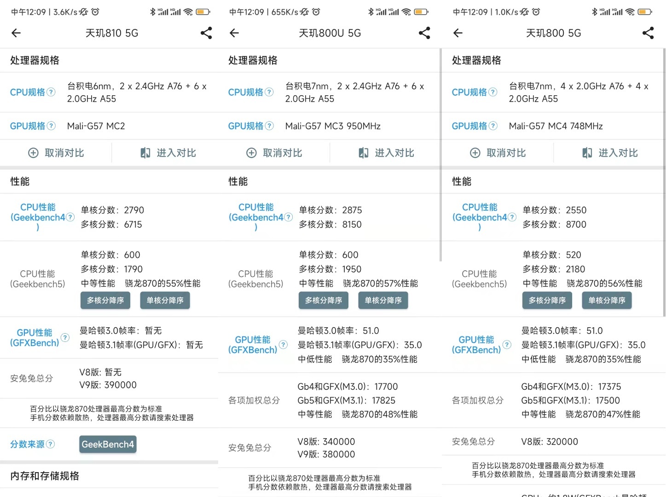Select Gb5和GFX(M3.1)：17500 score
The image size is (666, 497).
(571, 401)
